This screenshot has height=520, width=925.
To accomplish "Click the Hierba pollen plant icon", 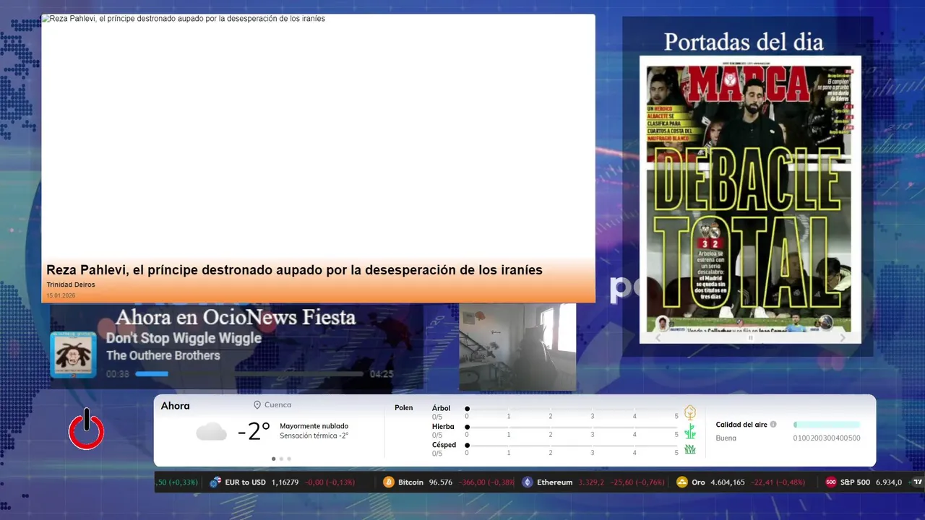I will click(690, 431).
